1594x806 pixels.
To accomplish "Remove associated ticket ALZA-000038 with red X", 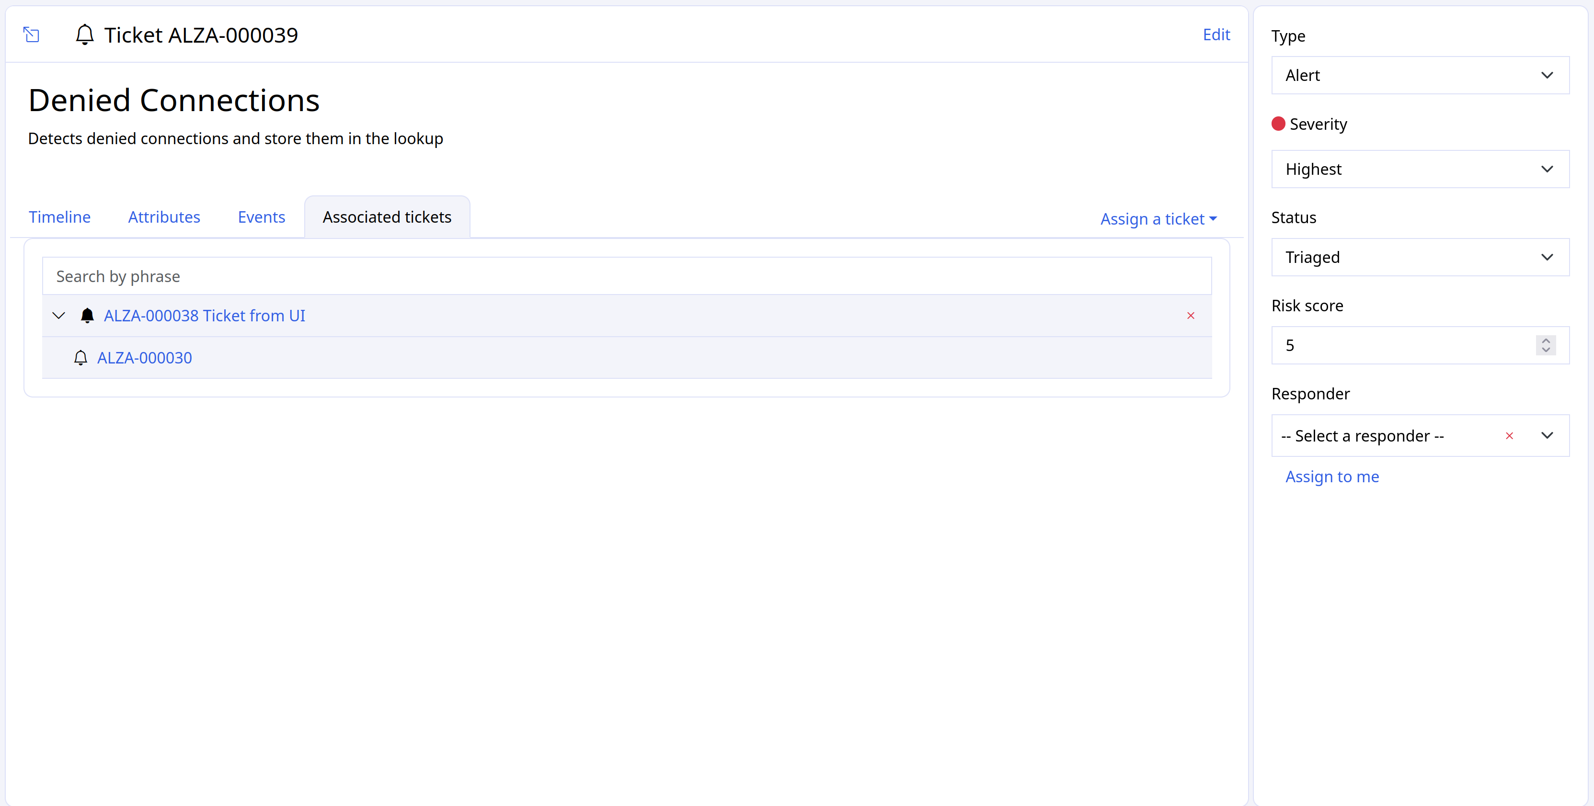I will pyautogui.click(x=1191, y=316).
